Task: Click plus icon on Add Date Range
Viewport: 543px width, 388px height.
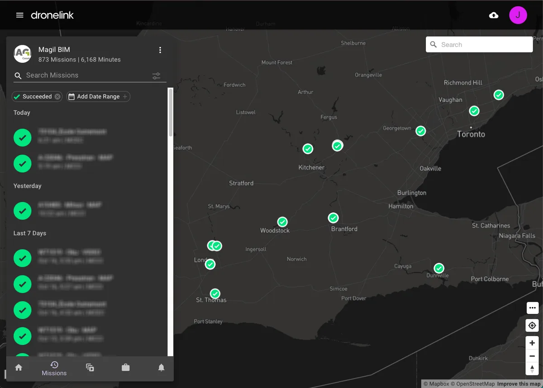Action: [125, 97]
